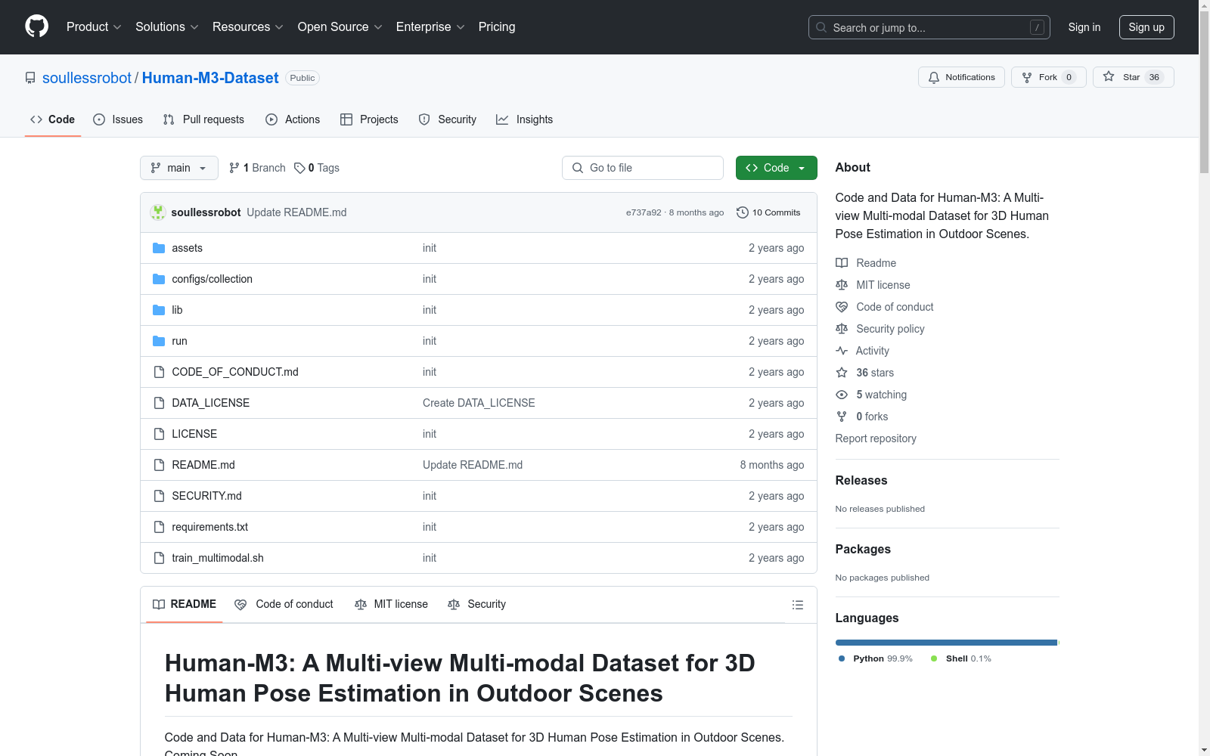This screenshot has height=756, width=1210.
Task: Open the run folder icon
Action: tap(159, 341)
